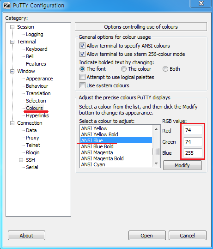Select Terminal category
Viewport: 213px width, 249px height.
[26, 42]
